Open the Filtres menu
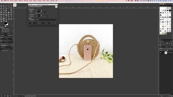Screen dimensions: 173x97 point(48,1)
